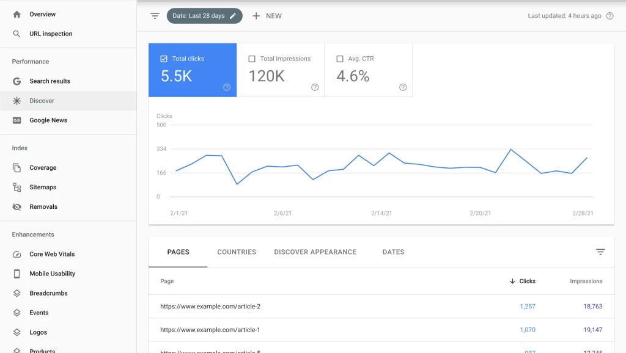The height and width of the screenshot is (353, 626).
Task: Uncheck the Total clicks checkbox
Action: coord(164,59)
